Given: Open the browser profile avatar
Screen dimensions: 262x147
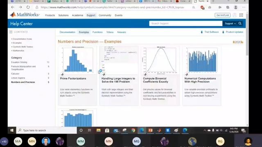Looking at the screenshot, I should click(236, 7).
